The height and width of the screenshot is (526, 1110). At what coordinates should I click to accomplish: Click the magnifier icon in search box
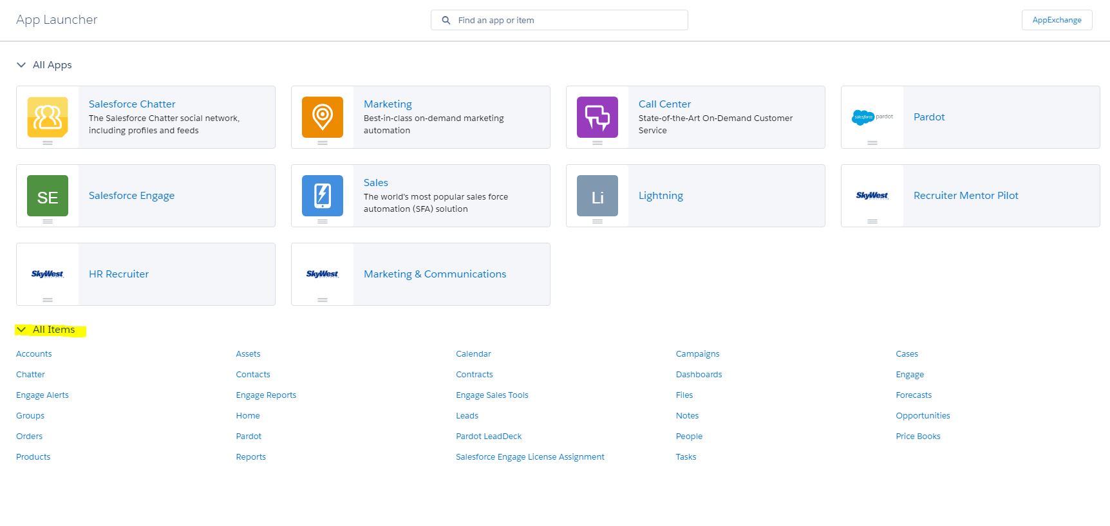pos(446,21)
